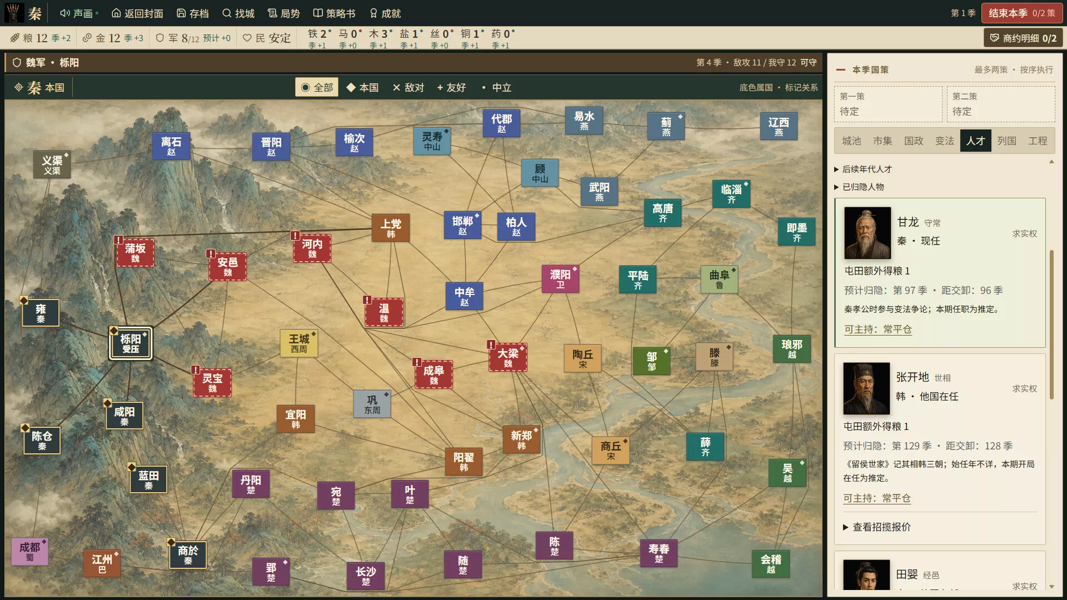
Task: Click the 金 gold resource indicator
Action: tap(113, 38)
